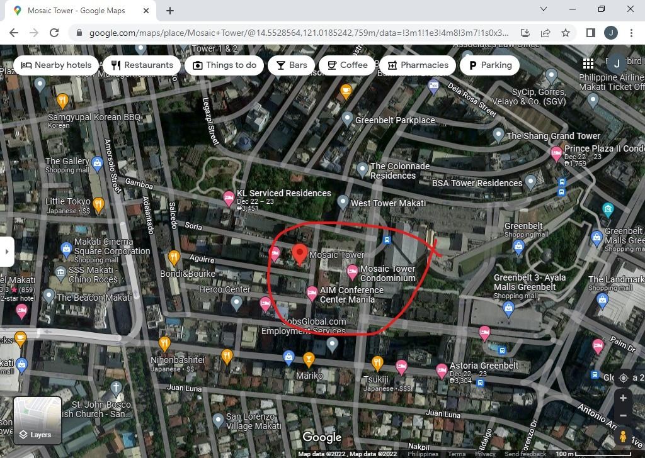Turn on the Pharmacies filter
Image resolution: width=645 pixels, height=458 pixels.
pos(418,65)
